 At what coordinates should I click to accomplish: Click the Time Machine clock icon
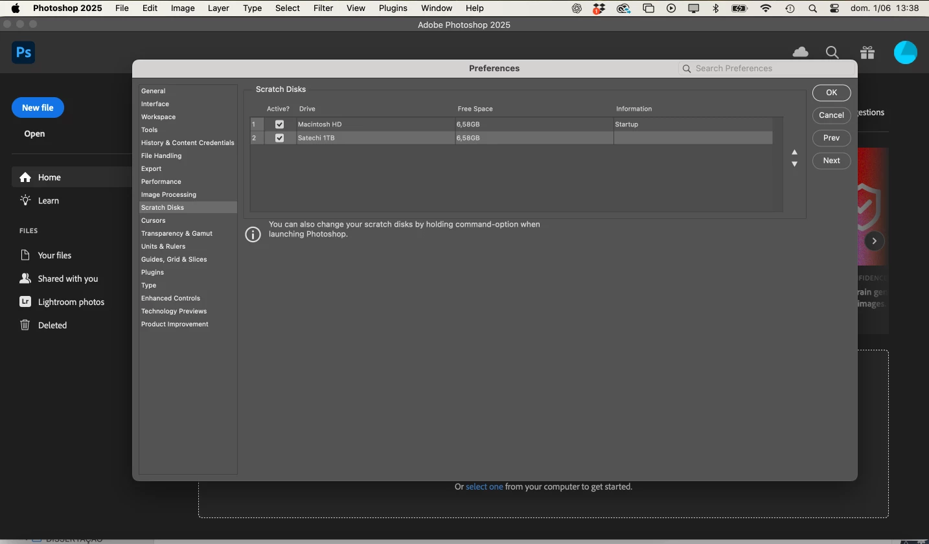[790, 8]
